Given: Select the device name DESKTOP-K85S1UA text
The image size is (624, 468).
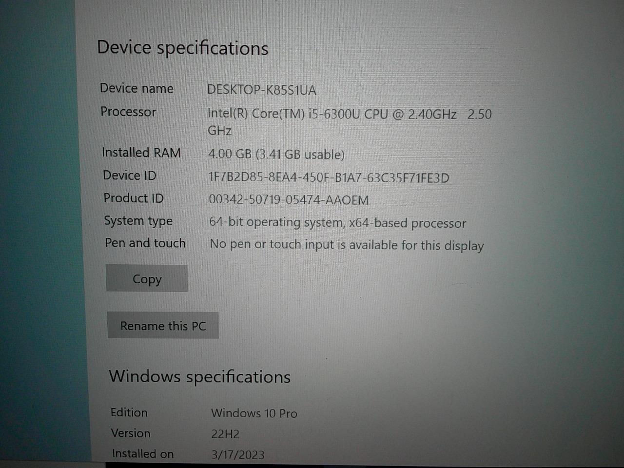Looking at the screenshot, I should pos(262,90).
